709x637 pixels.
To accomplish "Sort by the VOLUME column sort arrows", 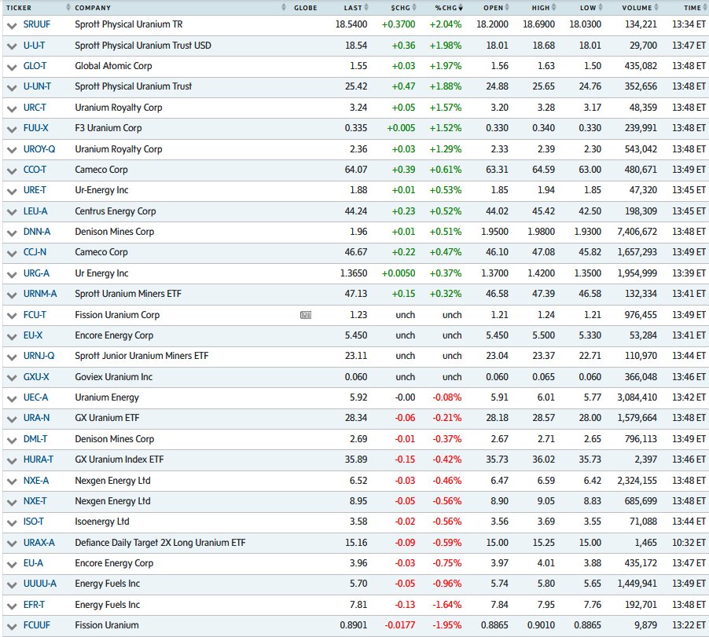I will pos(656,7).
